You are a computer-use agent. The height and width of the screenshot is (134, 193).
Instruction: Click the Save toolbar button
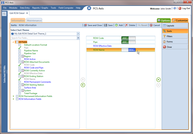[108, 25]
